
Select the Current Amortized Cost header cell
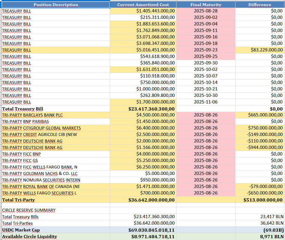143,5
